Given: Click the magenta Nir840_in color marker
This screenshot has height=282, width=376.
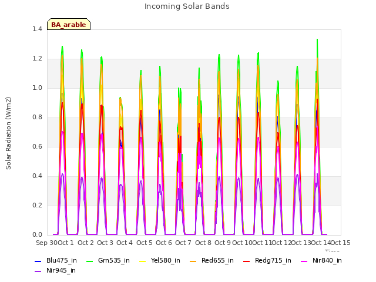Looking at the screenshot, I should coord(304,261).
